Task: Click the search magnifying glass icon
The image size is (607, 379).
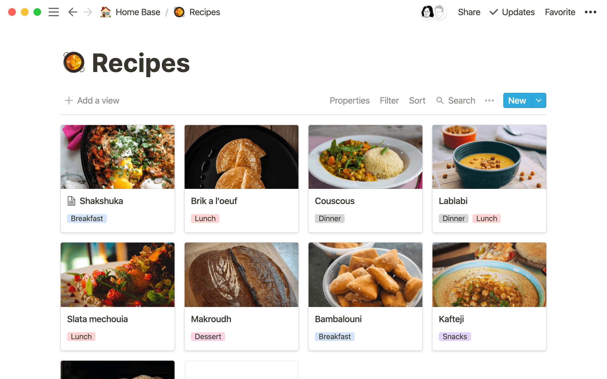Action: (440, 100)
